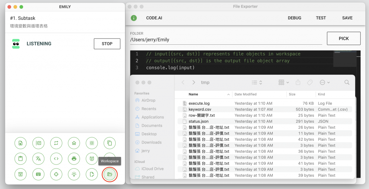The height and width of the screenshot is (189, 369).
Task: Click the CODE.AI label
Action: click(154, 18)
